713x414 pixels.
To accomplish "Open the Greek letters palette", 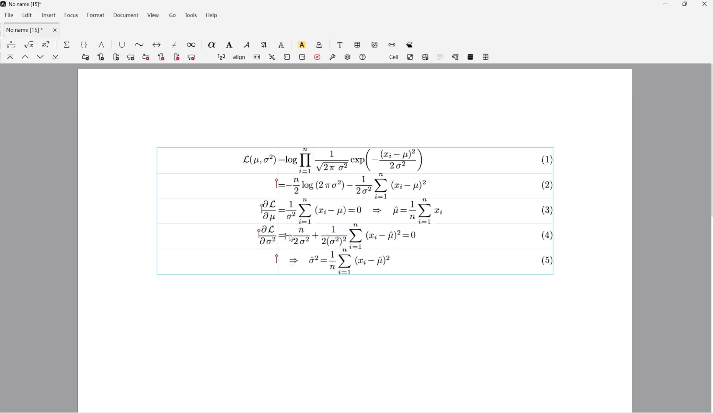I will (x=211, y=45).
